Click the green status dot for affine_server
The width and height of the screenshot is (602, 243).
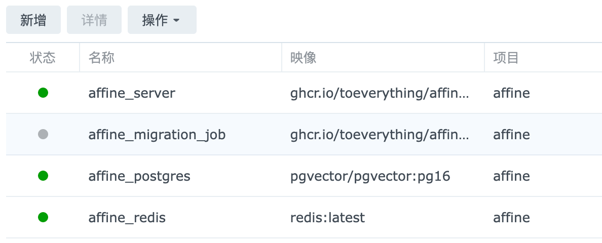click(x=43, y=93)
